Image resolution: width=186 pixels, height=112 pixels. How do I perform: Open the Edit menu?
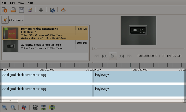click(12, 3)
